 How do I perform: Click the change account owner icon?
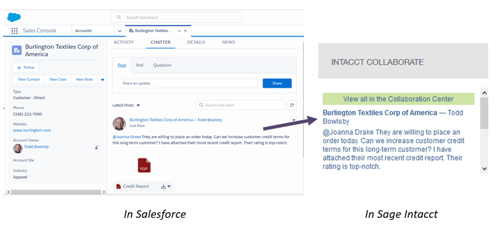pyautogui.click(x=96, y=147)
